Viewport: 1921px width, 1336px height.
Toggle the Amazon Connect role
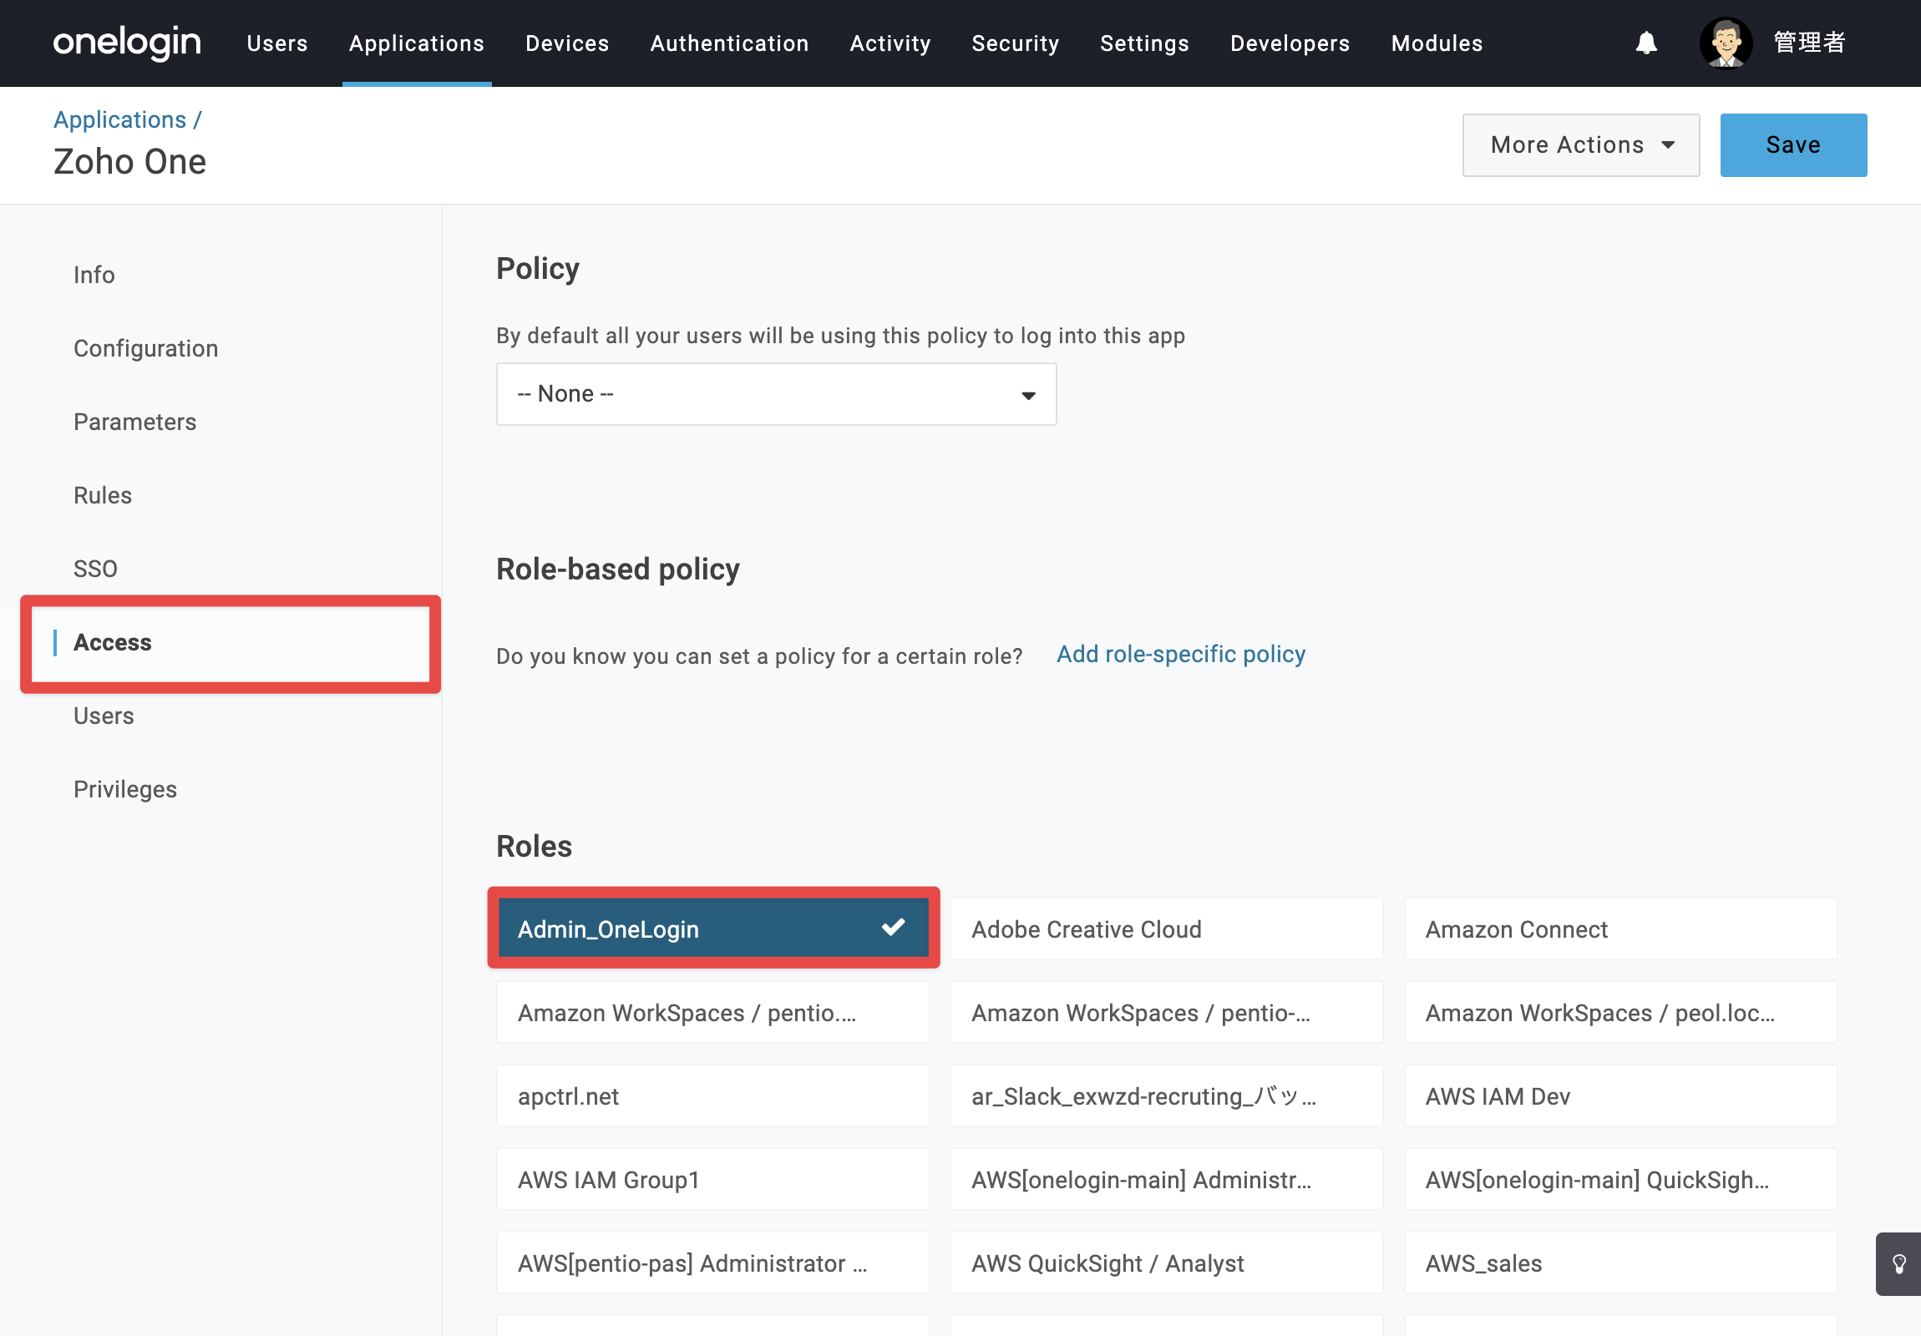coord(1619,929)
